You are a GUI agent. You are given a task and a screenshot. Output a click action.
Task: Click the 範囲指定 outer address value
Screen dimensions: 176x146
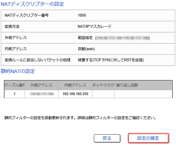[113, 38]
